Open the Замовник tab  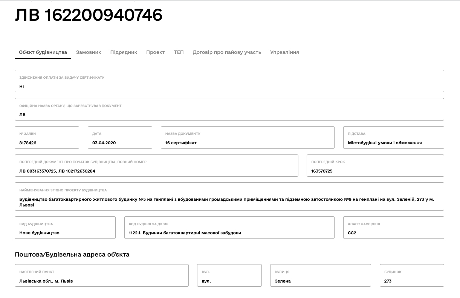coord(89,52)
